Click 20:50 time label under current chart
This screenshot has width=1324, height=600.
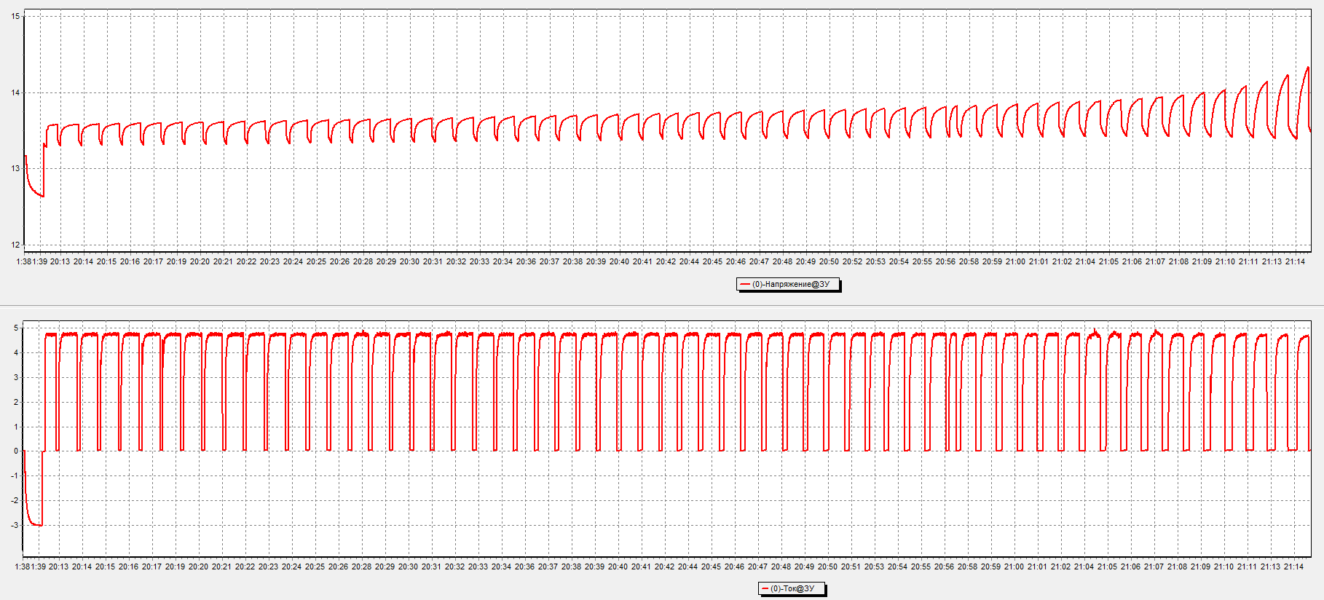coord(827,567)
